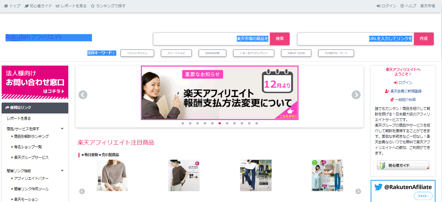Click the chart icon for レポートを見る
The width and height of the screenshot is (442, 202).
pyautogui.click(x=58, y=6)
